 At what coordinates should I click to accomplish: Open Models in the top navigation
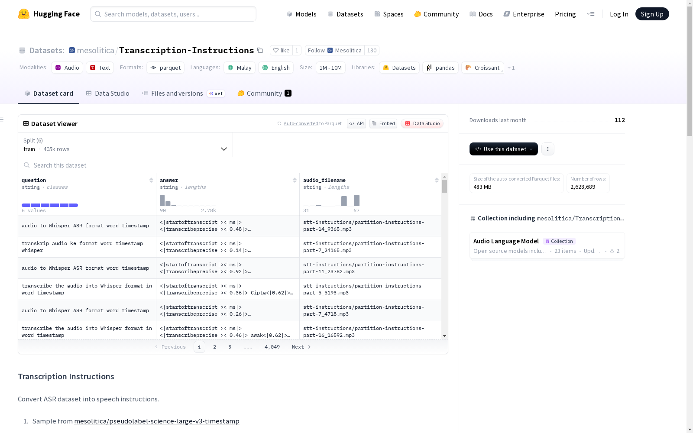[x=301, y=14]
